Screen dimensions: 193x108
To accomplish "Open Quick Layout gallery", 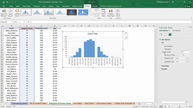I will point(11,13).
